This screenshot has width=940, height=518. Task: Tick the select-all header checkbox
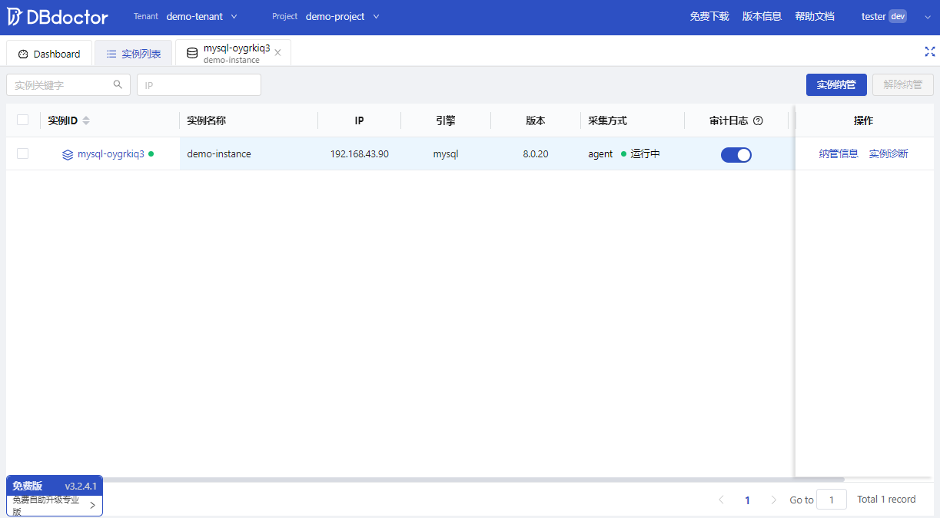tap(22, 120)
